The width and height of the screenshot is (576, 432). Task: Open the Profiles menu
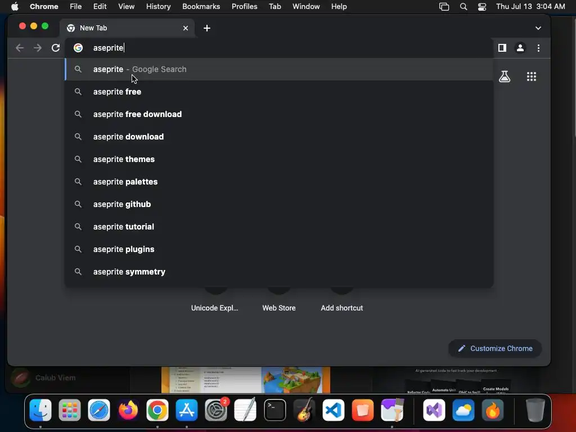(x=244, y=7)
